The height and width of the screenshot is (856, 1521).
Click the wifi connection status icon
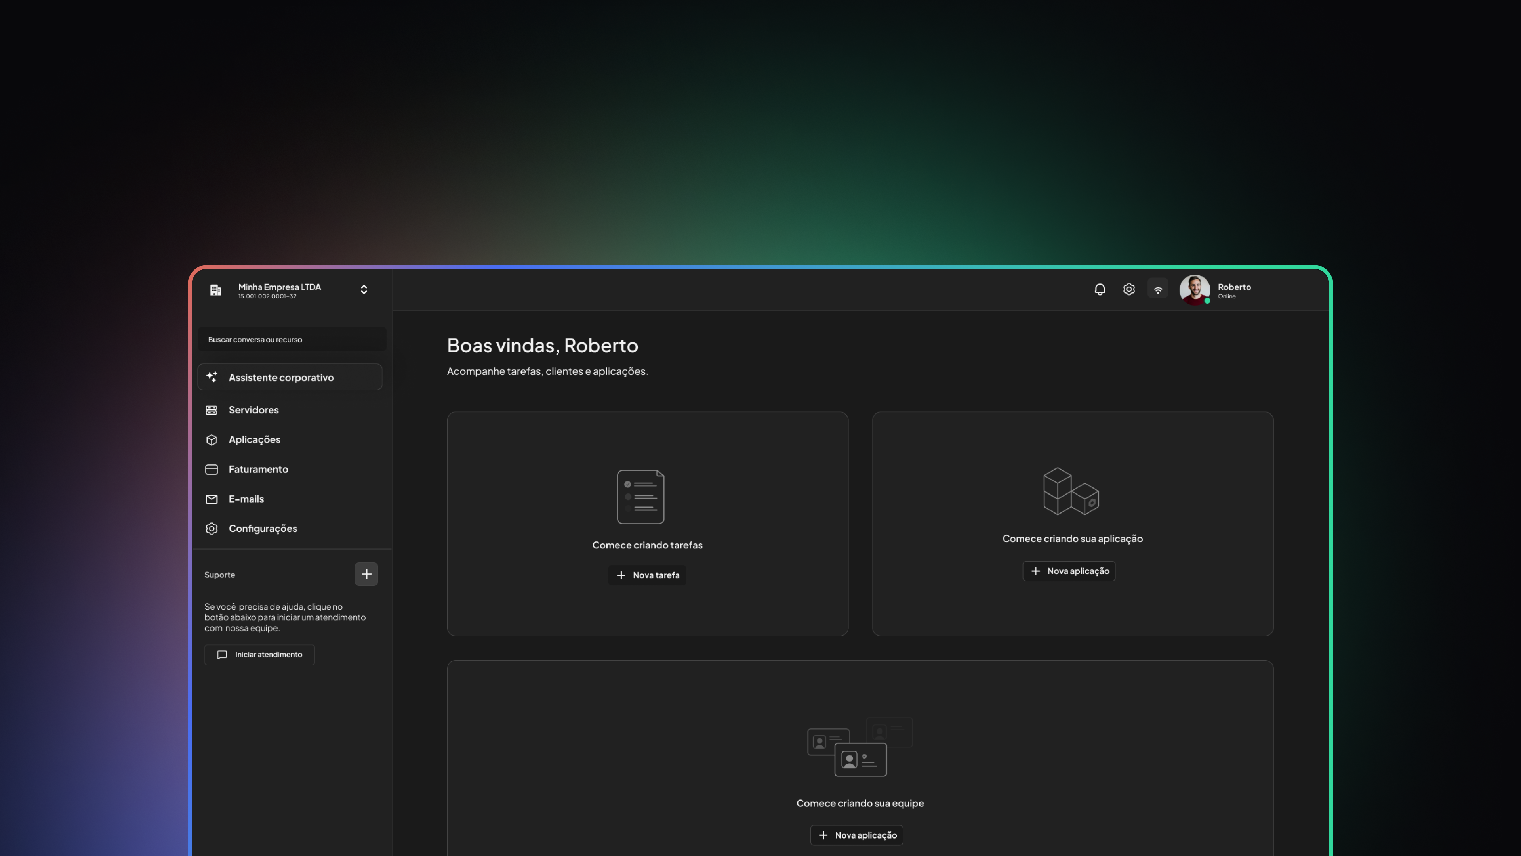pyautogui.click(x=1157, y=289)
